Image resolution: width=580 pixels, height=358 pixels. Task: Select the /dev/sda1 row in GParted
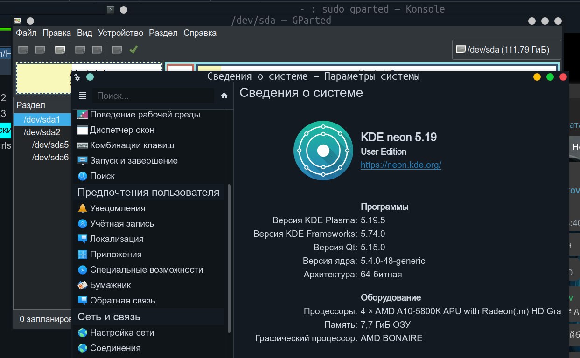[42, 119]
